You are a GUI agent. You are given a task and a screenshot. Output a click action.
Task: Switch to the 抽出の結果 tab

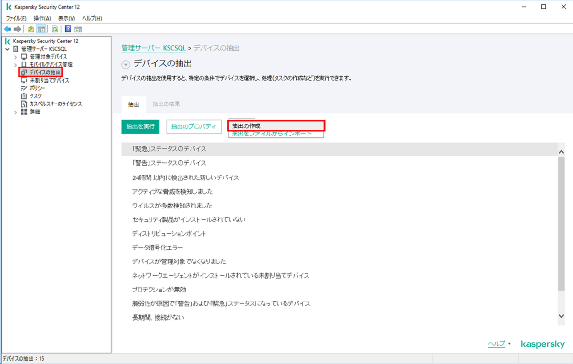pos(166,104)
